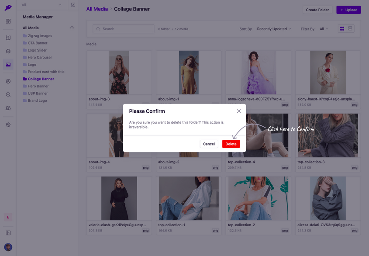The width and height of the screenshot is (369, 256).
Task: Click the external link icon beside All dropdown
Action: pos(73,5)
